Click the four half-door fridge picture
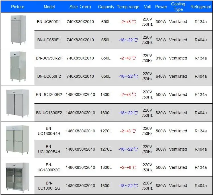The height and width of the screenshot is (195, 213). point(17,140)
